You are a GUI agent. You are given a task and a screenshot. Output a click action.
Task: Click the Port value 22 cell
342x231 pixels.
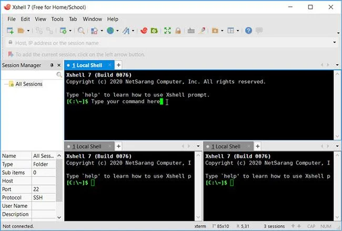tap(44, 189)
